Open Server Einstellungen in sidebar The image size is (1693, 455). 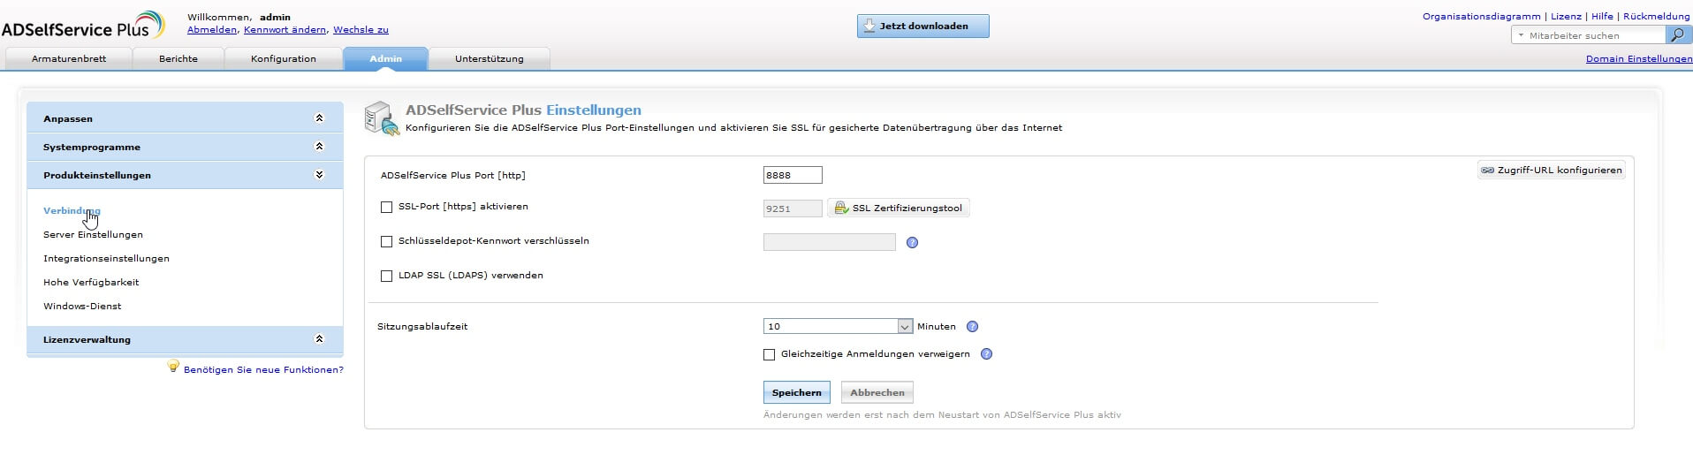(x=93, y=234)
